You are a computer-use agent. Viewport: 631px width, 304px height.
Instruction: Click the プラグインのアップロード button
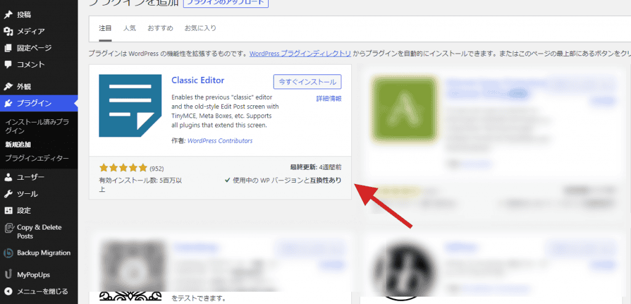coord(226,3)
